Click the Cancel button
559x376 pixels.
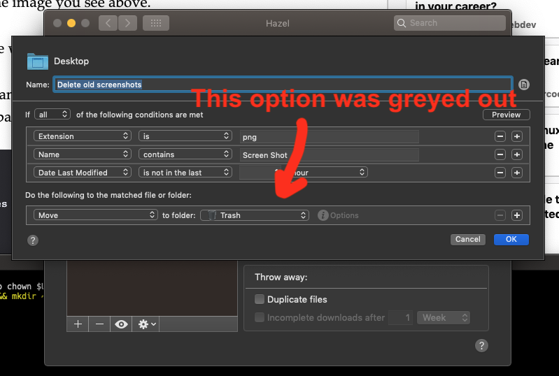(468, 239)
